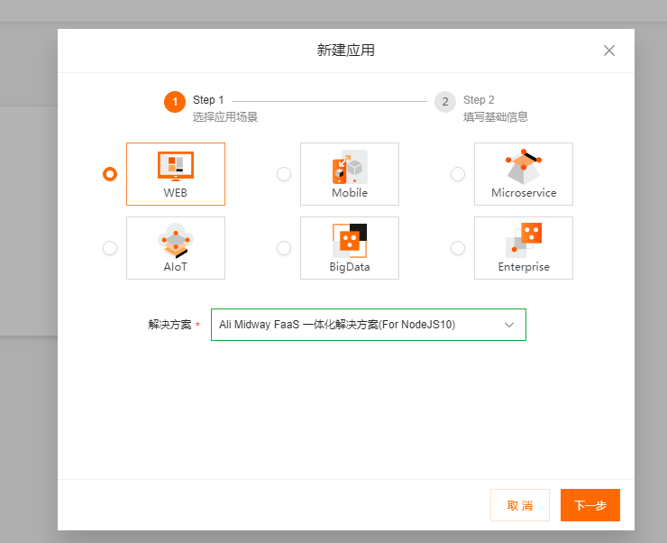Enable the BigData radio button
Viewport: 667px width, 543px height.
point(284,248)
